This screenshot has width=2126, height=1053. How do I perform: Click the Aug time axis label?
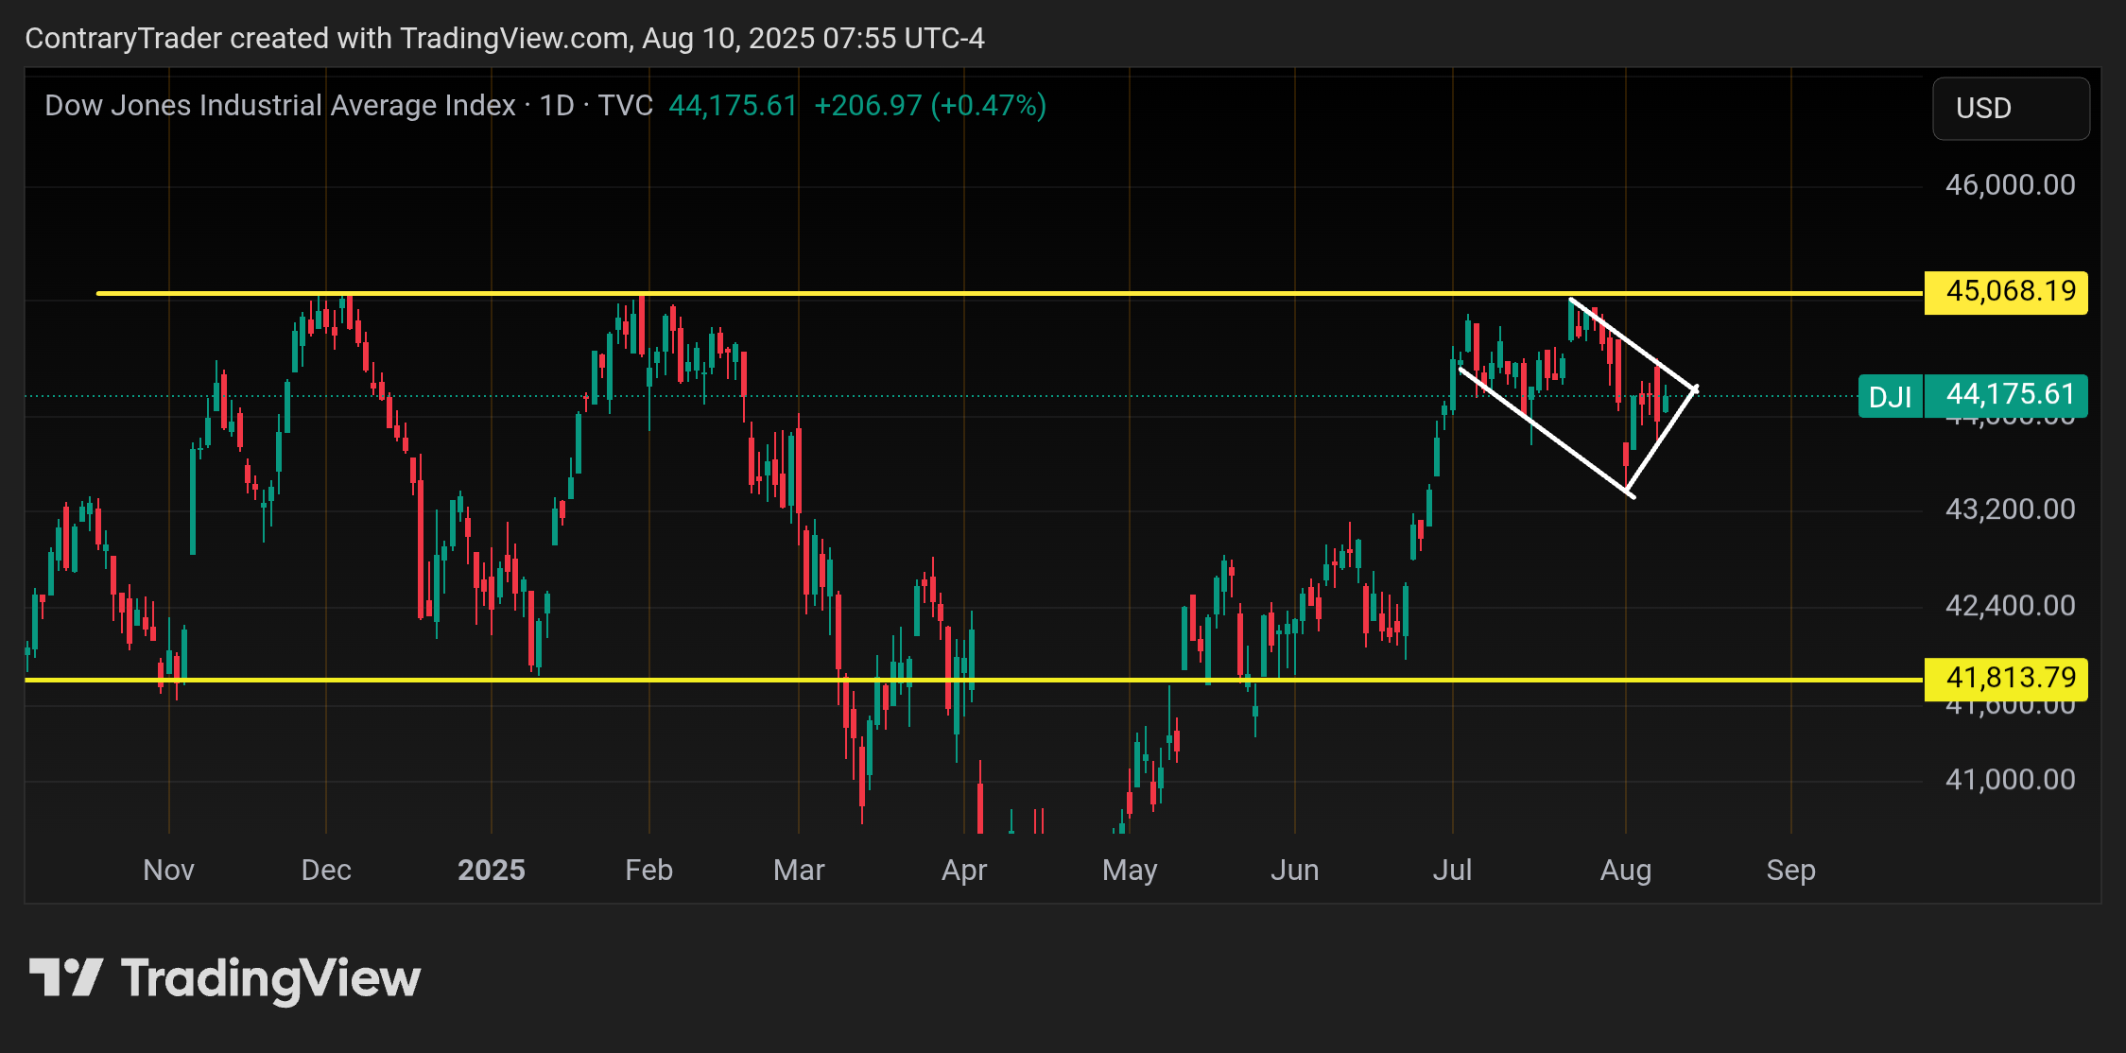(x=1626, y=870)
